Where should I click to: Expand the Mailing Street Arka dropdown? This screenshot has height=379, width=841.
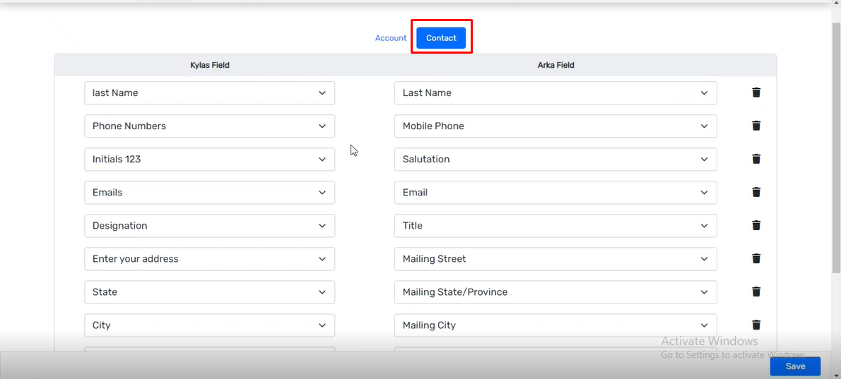point(555,258)
